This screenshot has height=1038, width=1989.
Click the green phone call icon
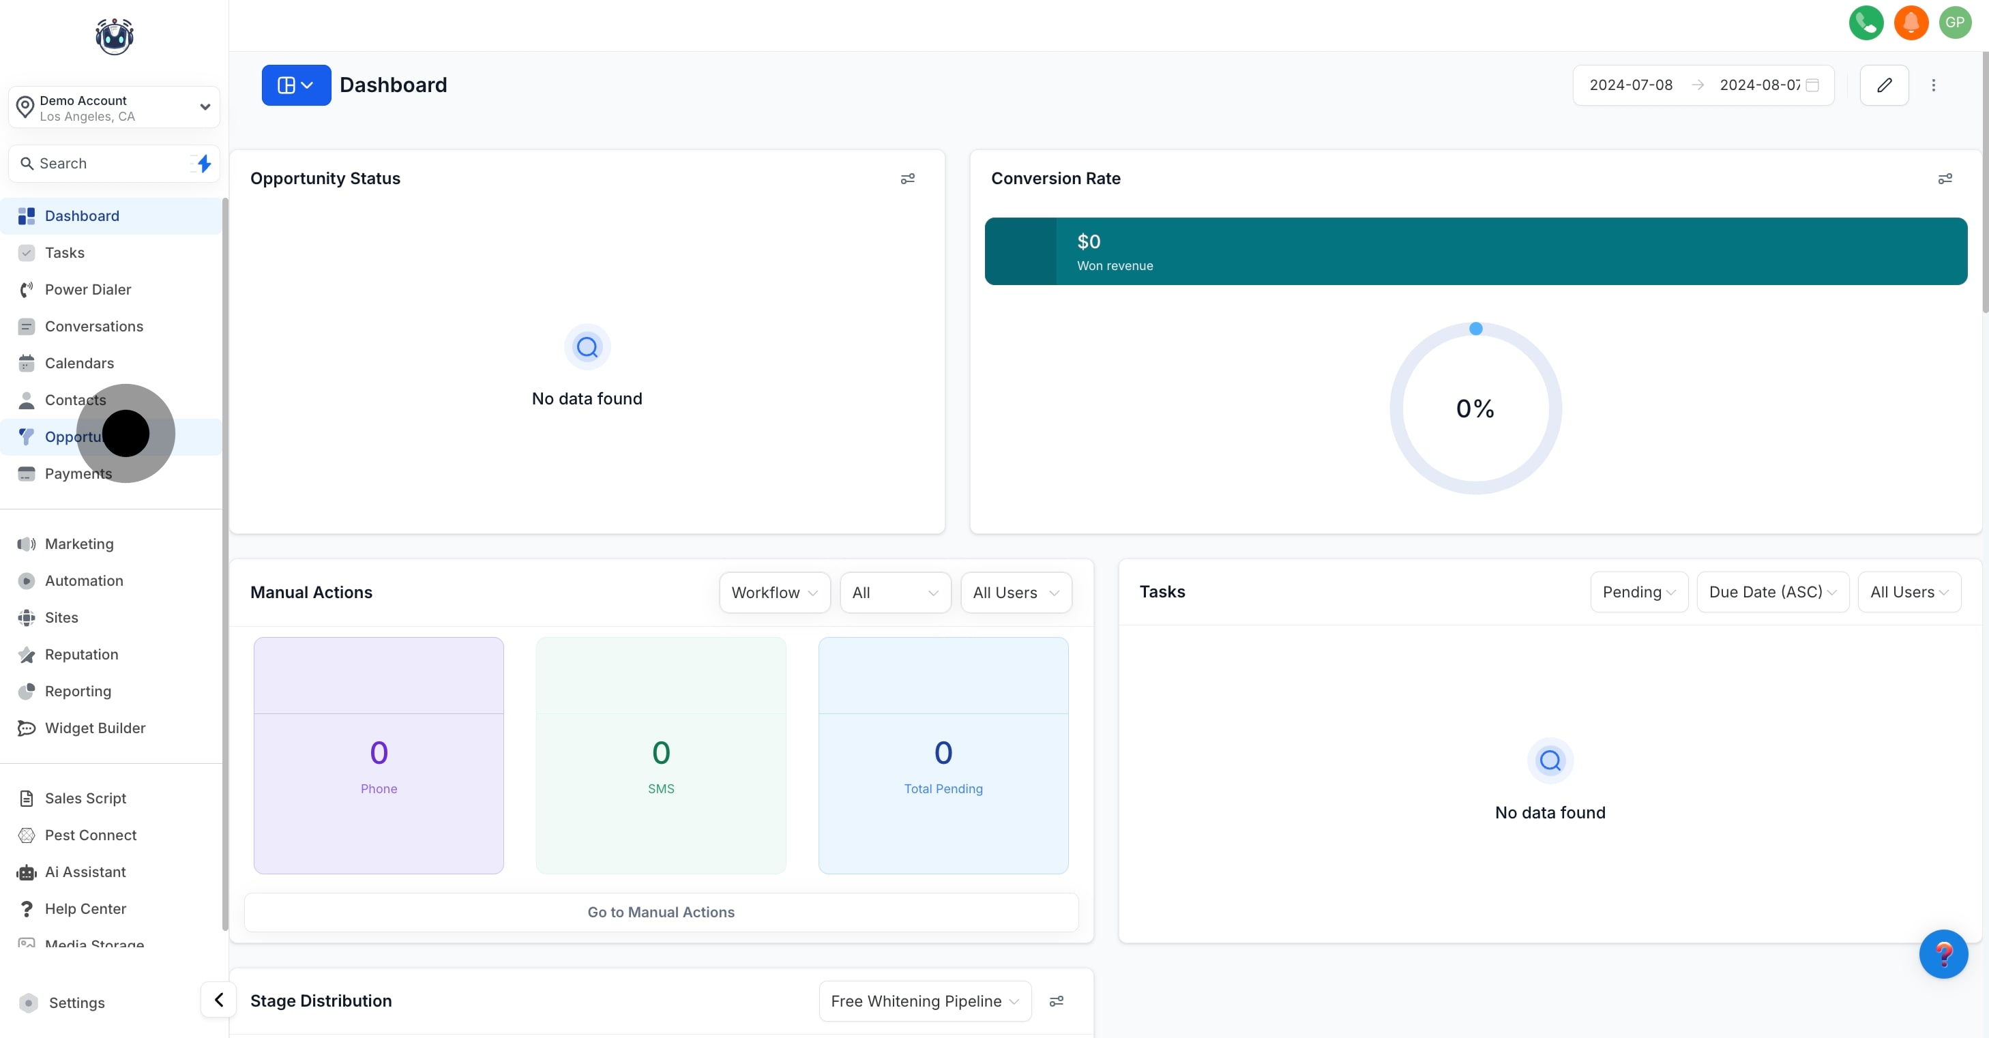pos(1866,23)
